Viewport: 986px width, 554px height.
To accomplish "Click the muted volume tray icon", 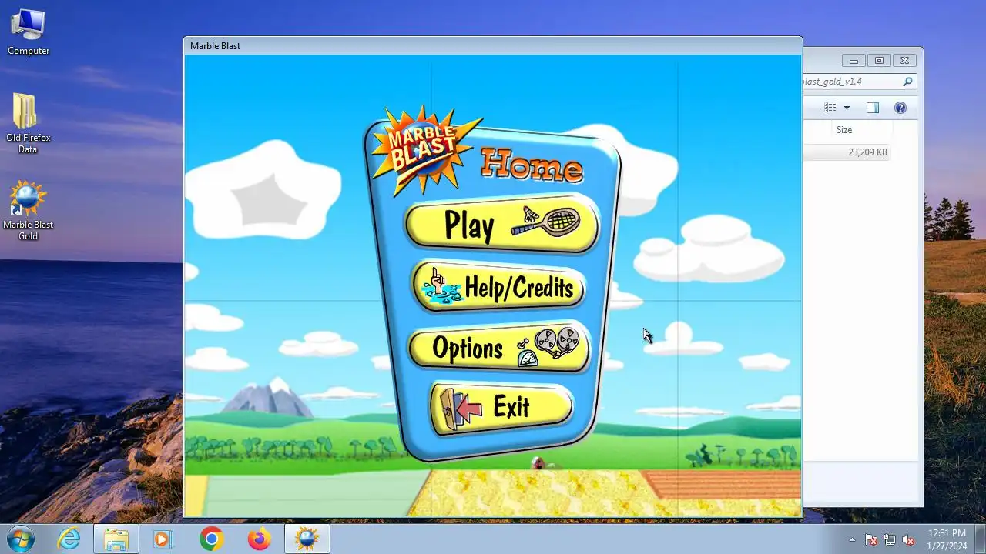I will point(908,539).
